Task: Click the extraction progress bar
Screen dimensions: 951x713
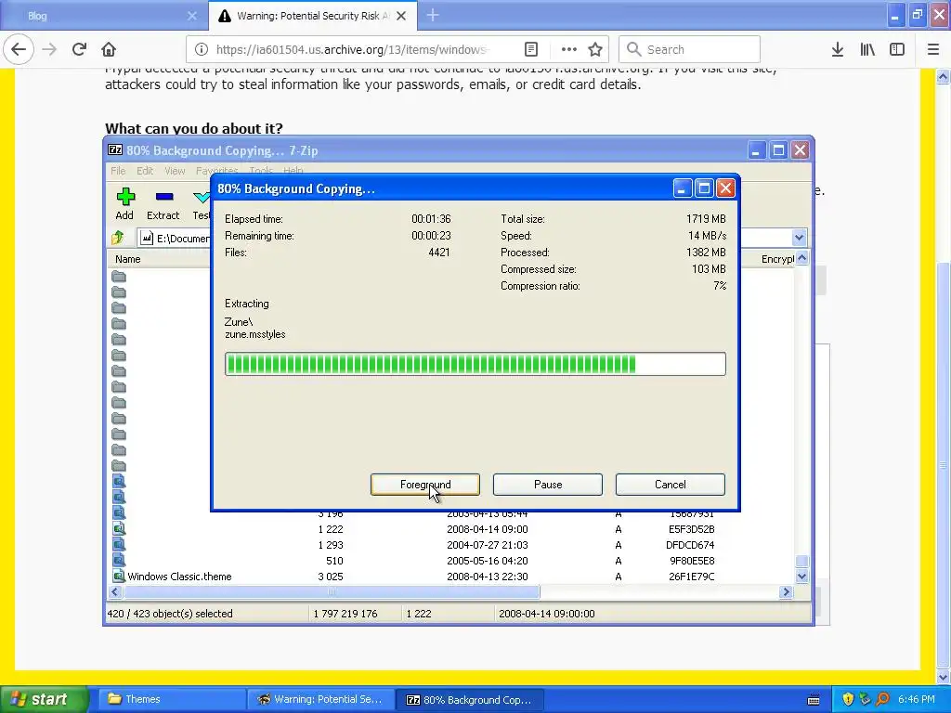Action: click(x=475, y=364)
